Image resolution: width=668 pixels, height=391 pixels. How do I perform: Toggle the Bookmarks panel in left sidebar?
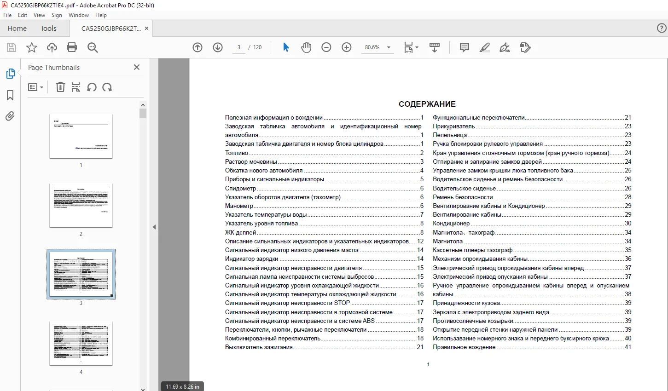pos(10,95)
